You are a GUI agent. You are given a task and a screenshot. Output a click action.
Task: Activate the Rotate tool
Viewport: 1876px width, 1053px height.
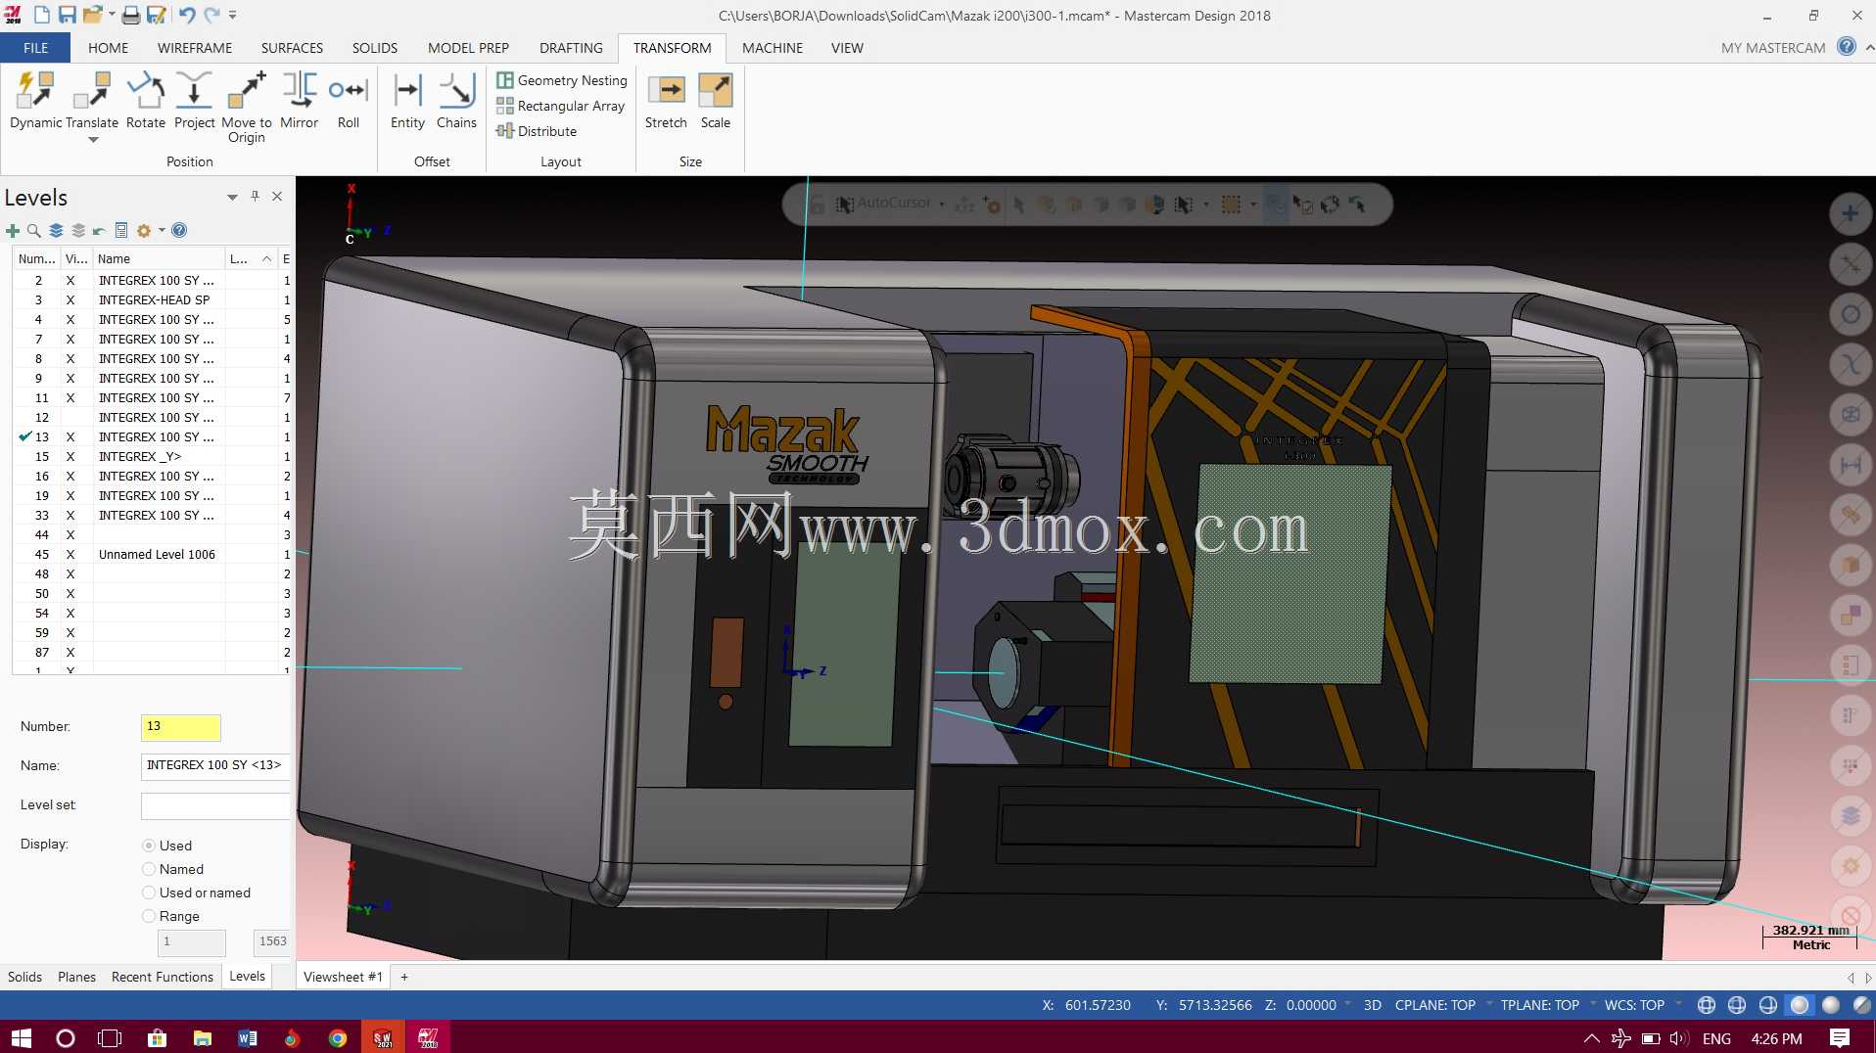146,100
